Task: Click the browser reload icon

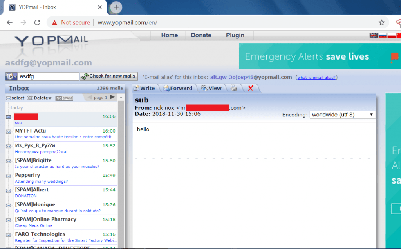Action: pos(38,22)
